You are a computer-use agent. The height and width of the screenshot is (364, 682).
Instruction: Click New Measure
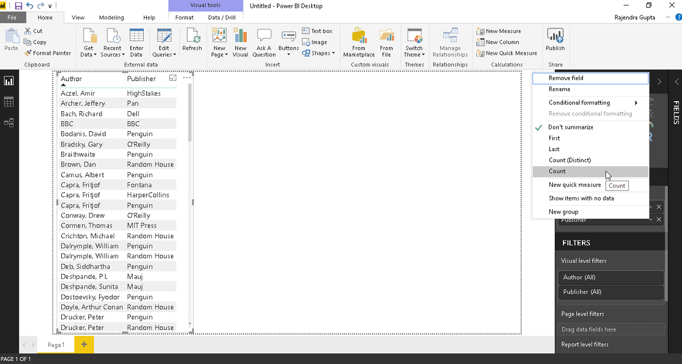499,31
